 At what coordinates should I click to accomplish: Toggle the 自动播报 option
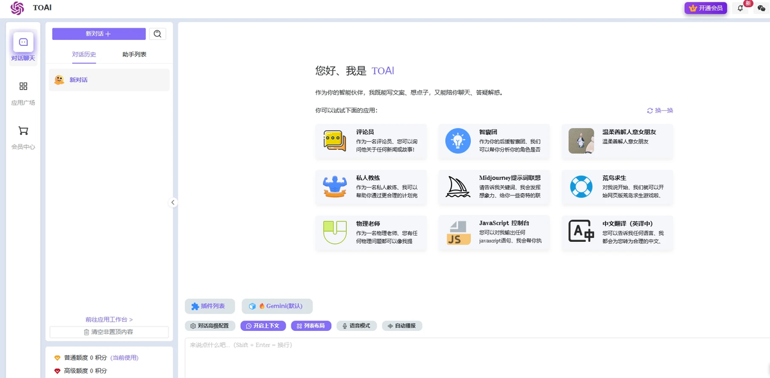pyautogui.click(x=402, y=326)
